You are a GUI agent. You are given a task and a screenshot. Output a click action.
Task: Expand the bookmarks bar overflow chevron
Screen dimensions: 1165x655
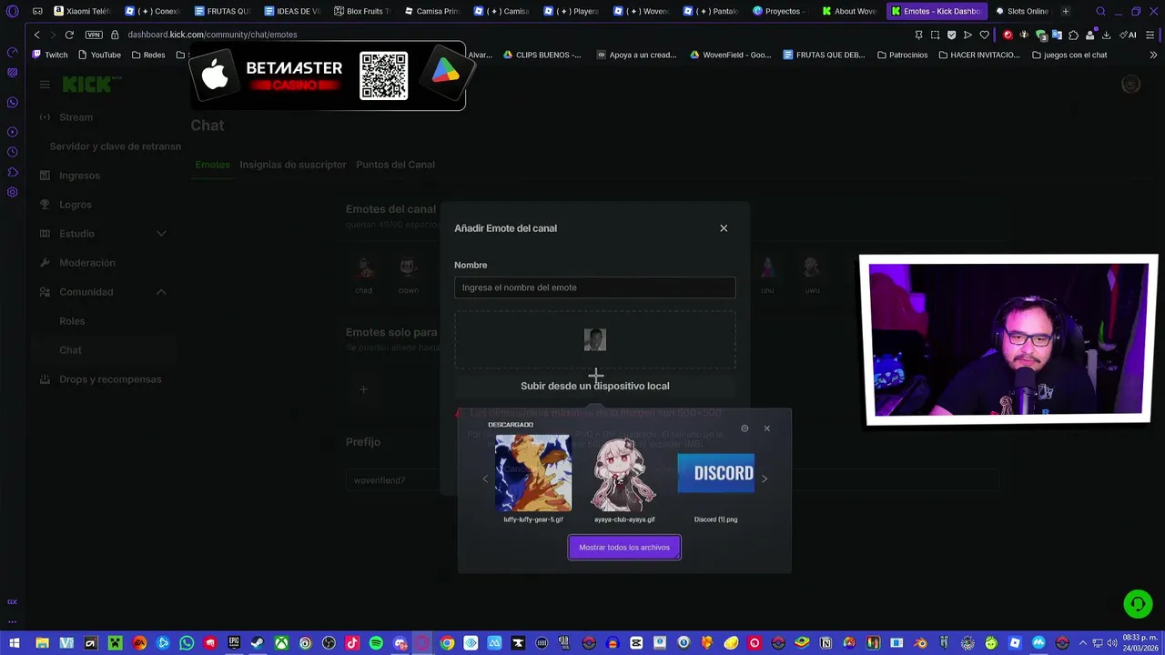1154,55
